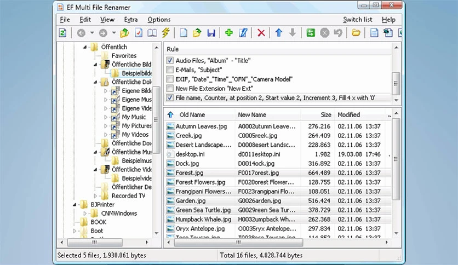Screen dimensions: 458x265
Task: Click the blue floppy disk save icon
Action: click(x=211, y=33)
